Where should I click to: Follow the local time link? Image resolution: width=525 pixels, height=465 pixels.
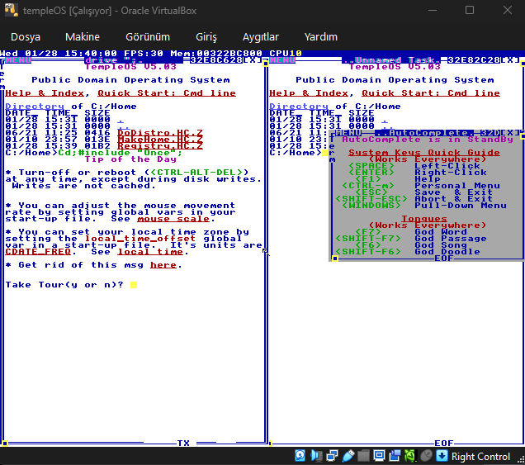tap(150, 252)
